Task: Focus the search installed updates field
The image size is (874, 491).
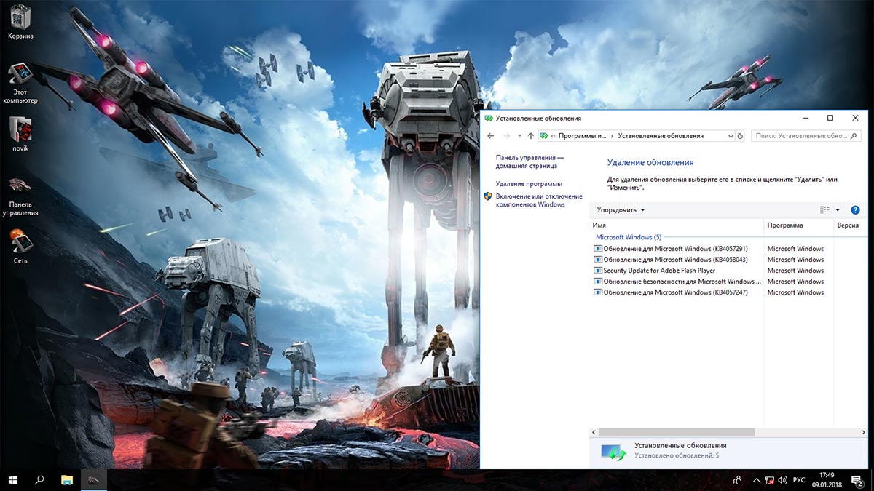Action: pyautogui.click(x=806, y=136)
